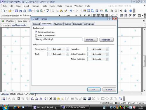Click the Hyperlink color swatch box

tap(90, 49)
